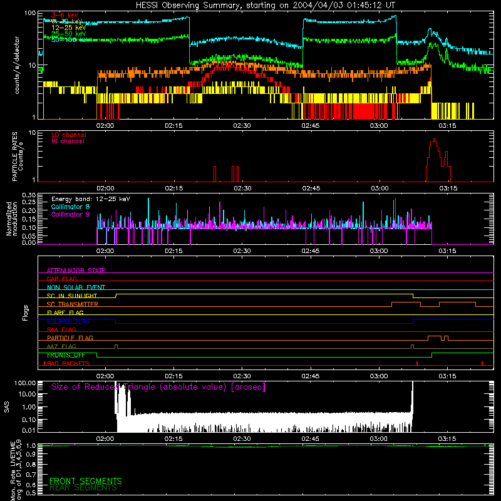This screenshot has width=501, height=501.
Task: Click the Mon. Rate LIVETIME axis title
Action: (x=16, y=470)
